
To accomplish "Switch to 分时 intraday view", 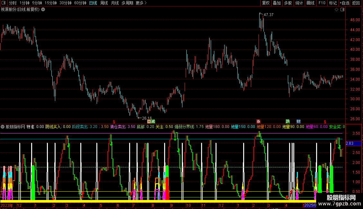I will 13,3.
